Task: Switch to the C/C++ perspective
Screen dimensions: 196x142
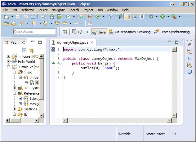Action: click(81, 32)
